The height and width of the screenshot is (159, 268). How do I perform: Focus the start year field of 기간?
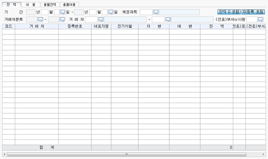31,12
